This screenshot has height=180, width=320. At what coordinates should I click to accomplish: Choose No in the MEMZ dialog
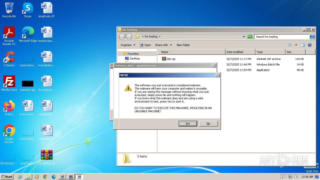(208, 123)
